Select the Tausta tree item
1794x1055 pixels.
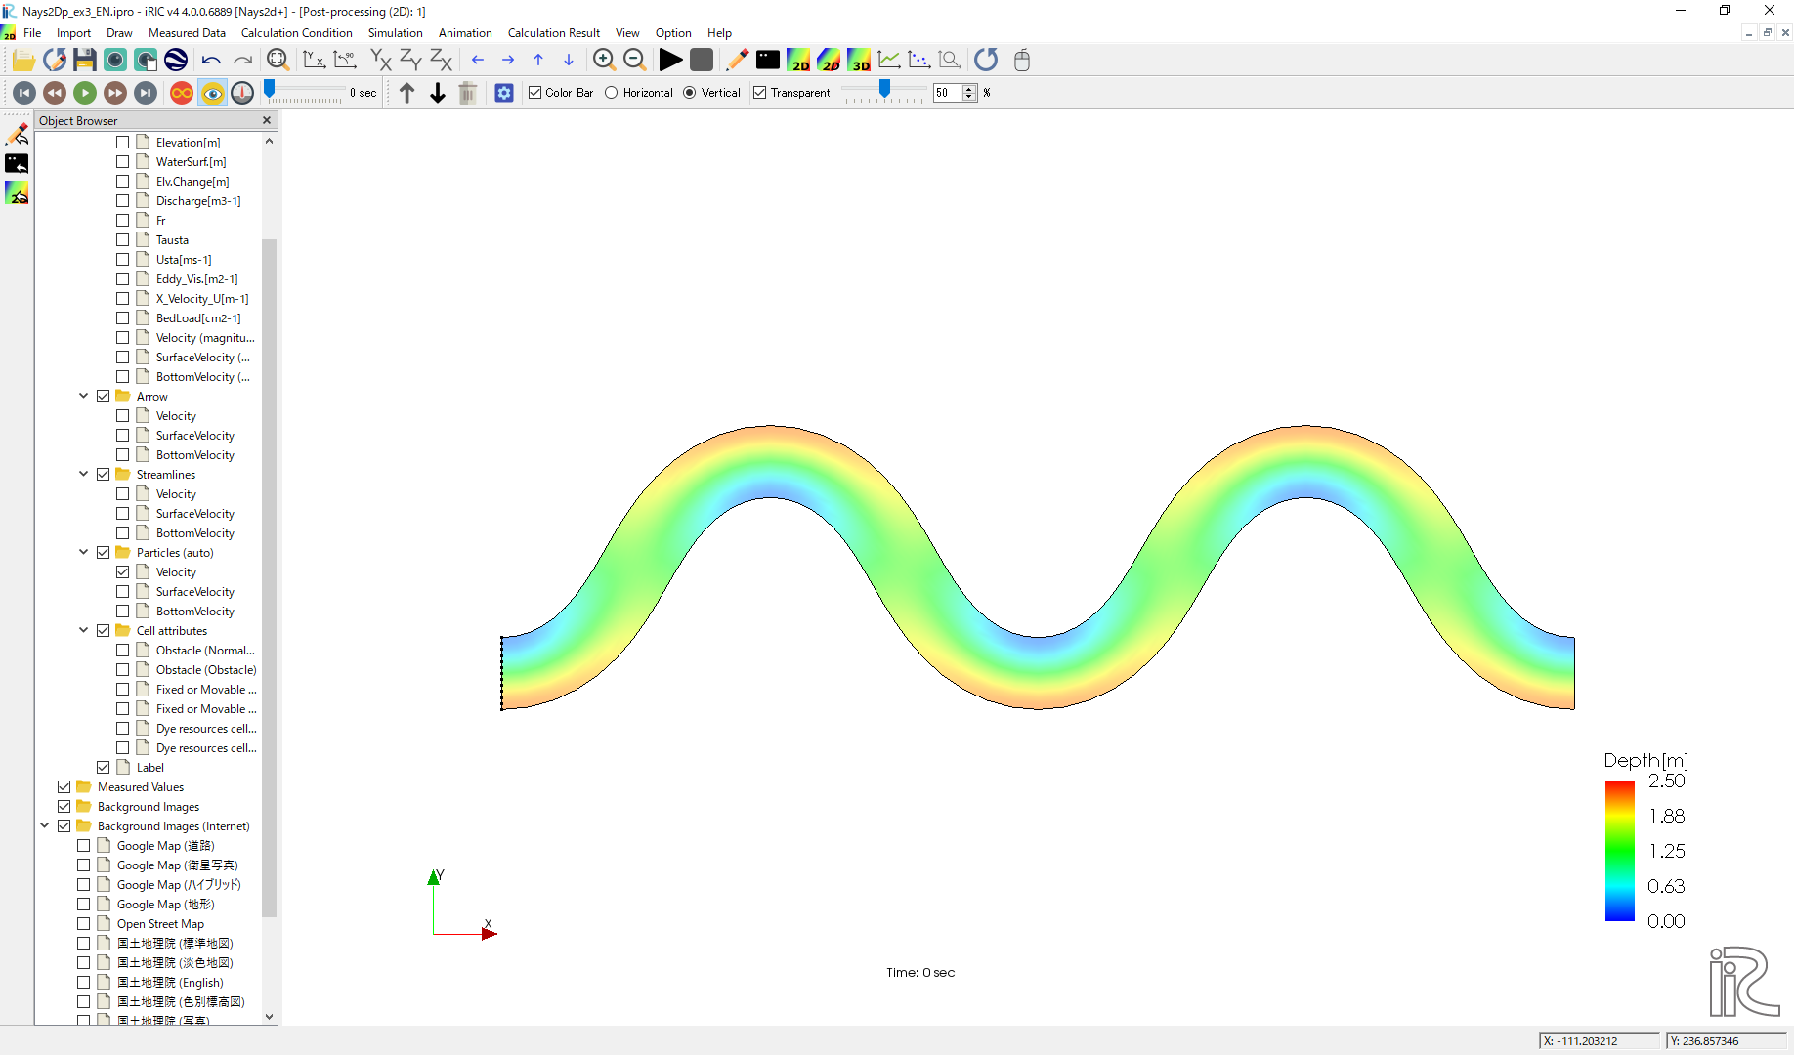click(x=172, y=240)
